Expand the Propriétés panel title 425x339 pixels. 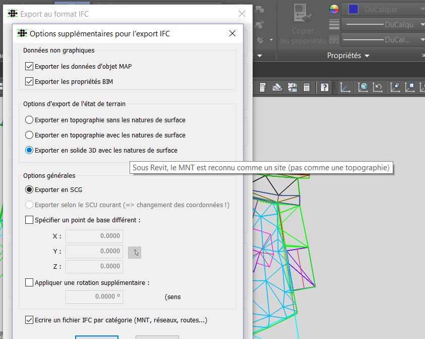click(x=348, y=56)
